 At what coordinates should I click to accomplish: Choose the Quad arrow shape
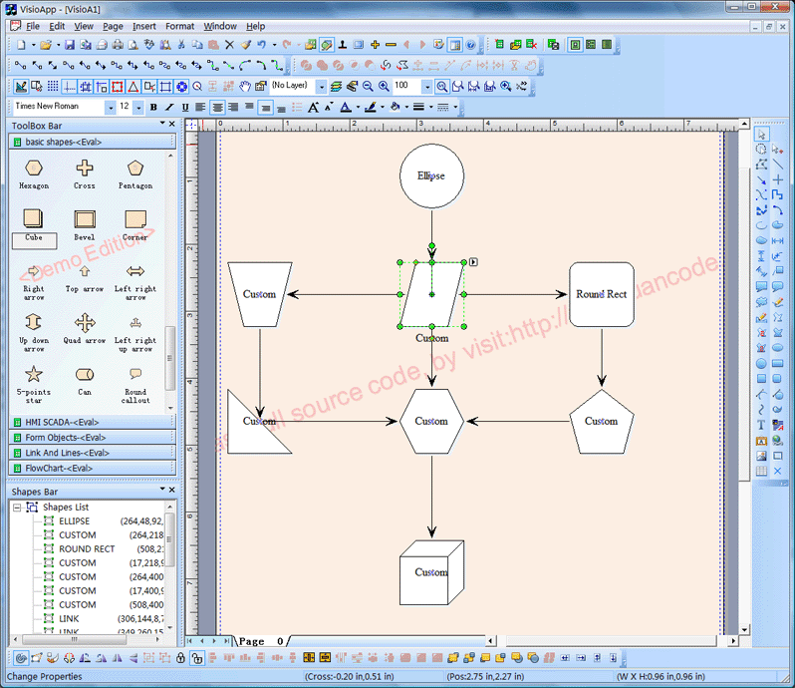[85, 323]
